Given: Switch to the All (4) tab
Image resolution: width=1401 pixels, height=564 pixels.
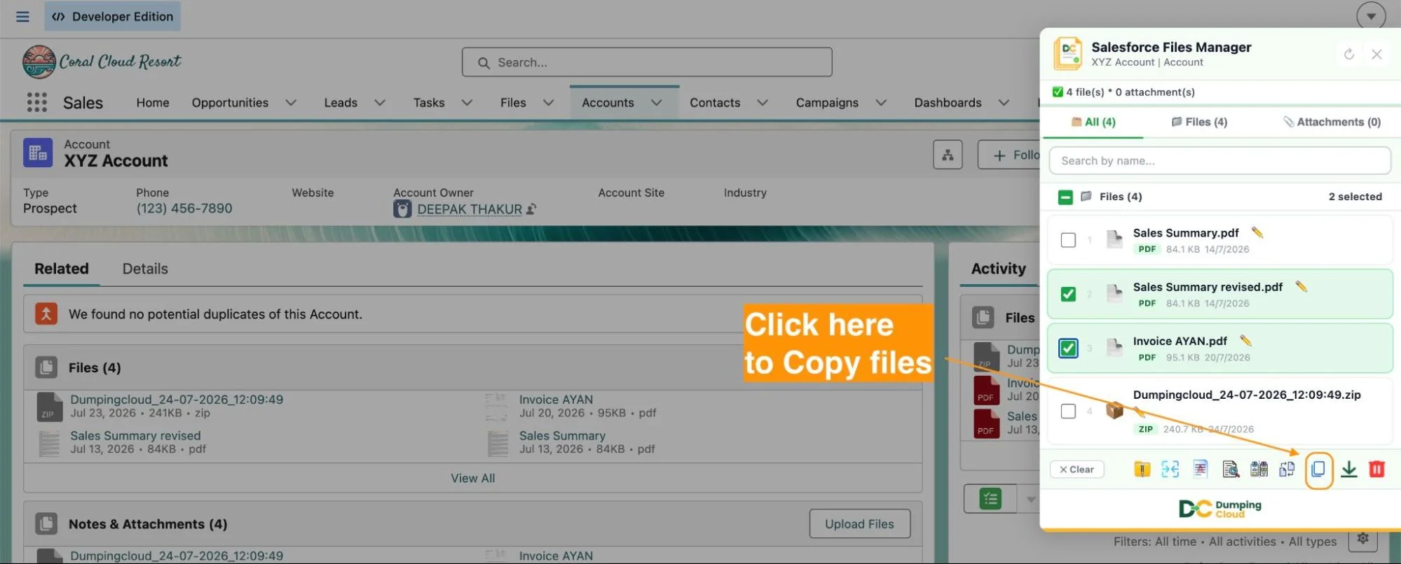Looking at the screenshot, I should tap(1093, 122).
